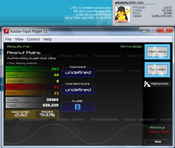Open the View menu

[x=19, y=39]
